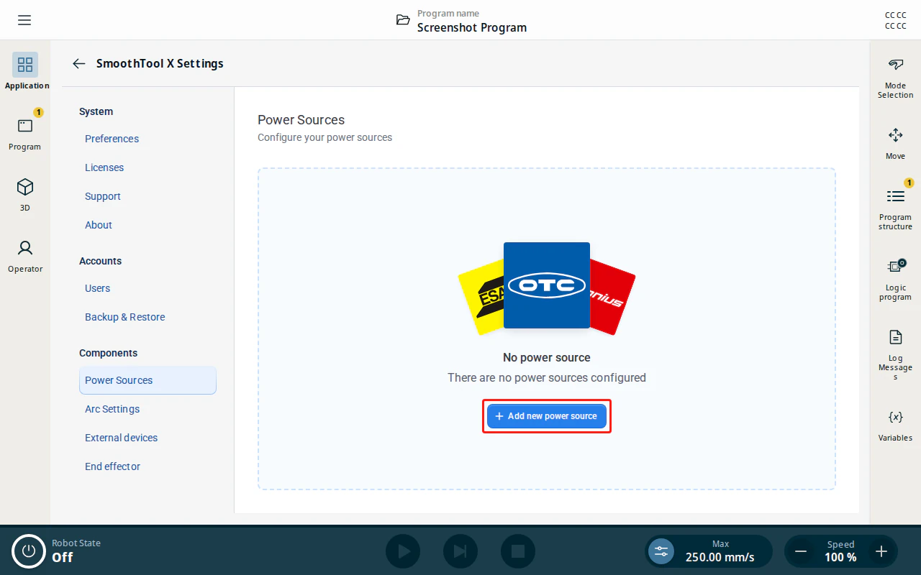Increase speed with the plus button
The width and height of the screenshot is (921, 575).
881,551
